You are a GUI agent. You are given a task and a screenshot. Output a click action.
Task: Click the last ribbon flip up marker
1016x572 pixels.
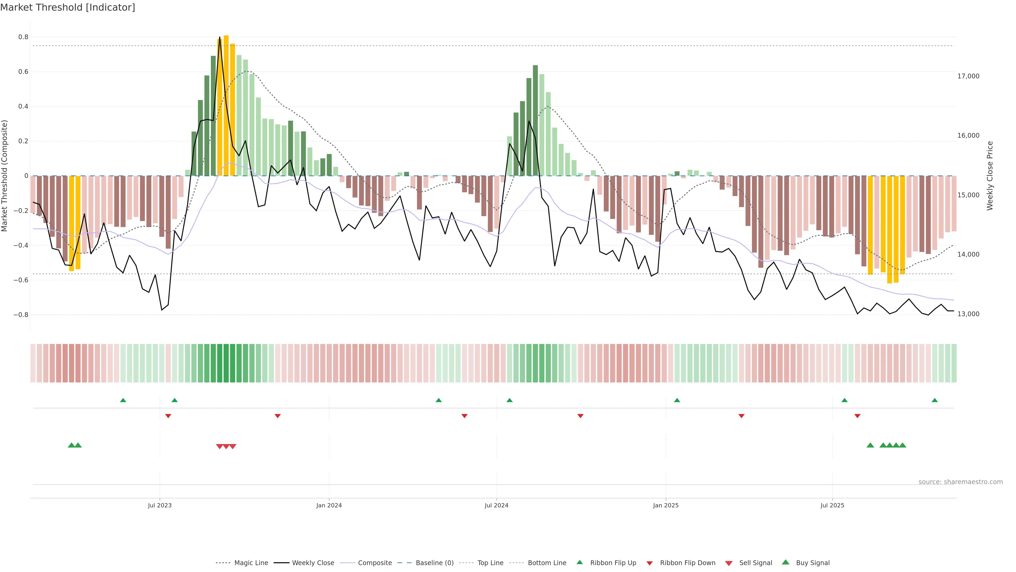[935, 400]
